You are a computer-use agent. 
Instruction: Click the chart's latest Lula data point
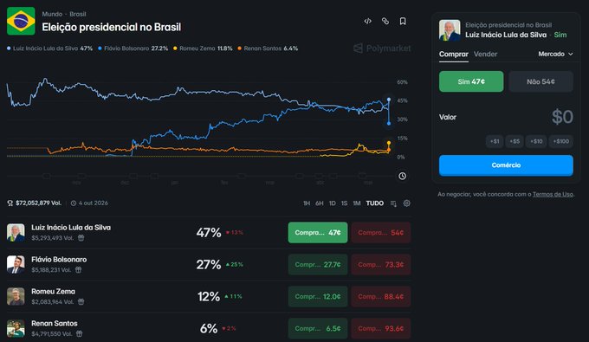389,100
